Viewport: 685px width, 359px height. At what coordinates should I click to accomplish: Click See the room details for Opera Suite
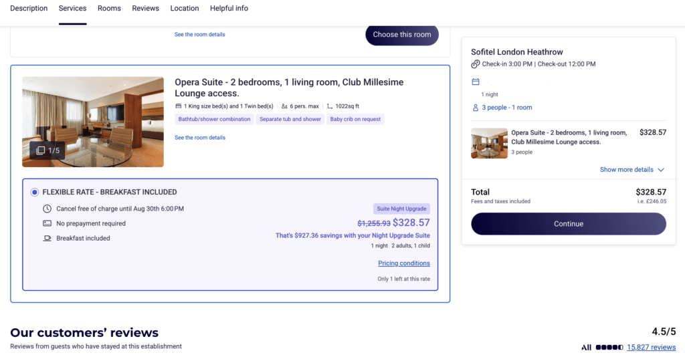(200, 138)
